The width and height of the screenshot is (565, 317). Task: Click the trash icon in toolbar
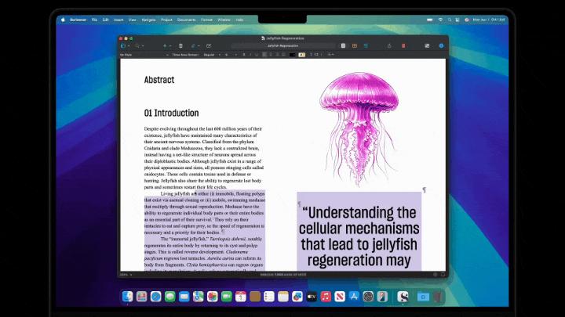[180, 46]
